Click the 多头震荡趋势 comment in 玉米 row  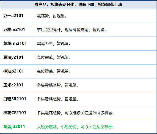coord(57,85)
